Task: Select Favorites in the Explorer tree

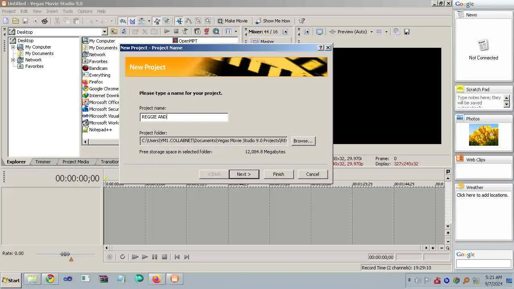Action: [x=34, y=66]
